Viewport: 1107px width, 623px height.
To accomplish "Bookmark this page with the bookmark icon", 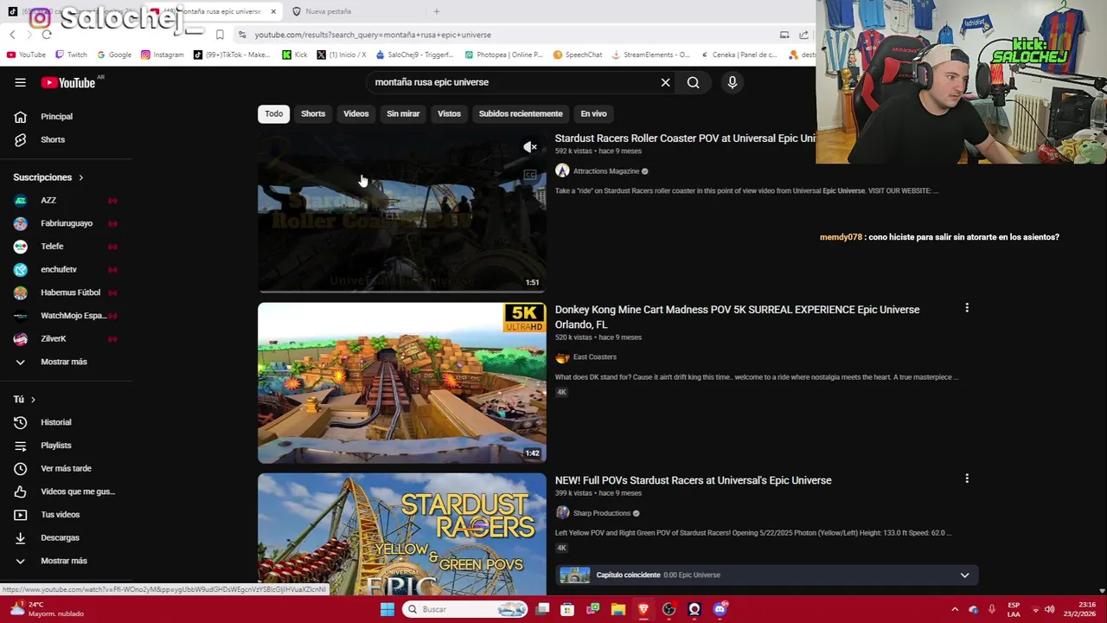I will pos(220,35).
